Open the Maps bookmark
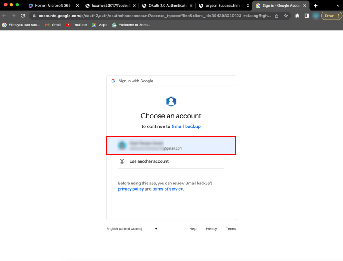This screenshot has height=261, width=343. (99, 25)
